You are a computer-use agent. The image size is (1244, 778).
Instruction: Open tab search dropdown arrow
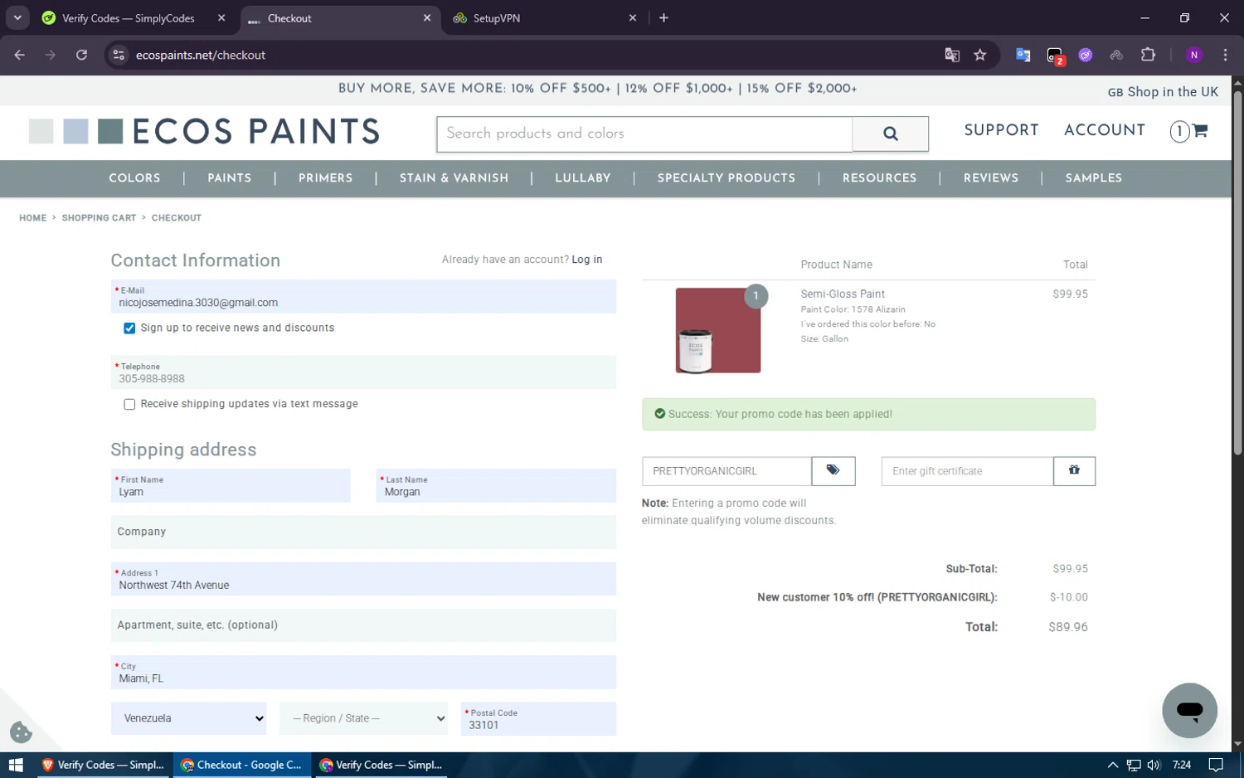click(x=17, y=17)
